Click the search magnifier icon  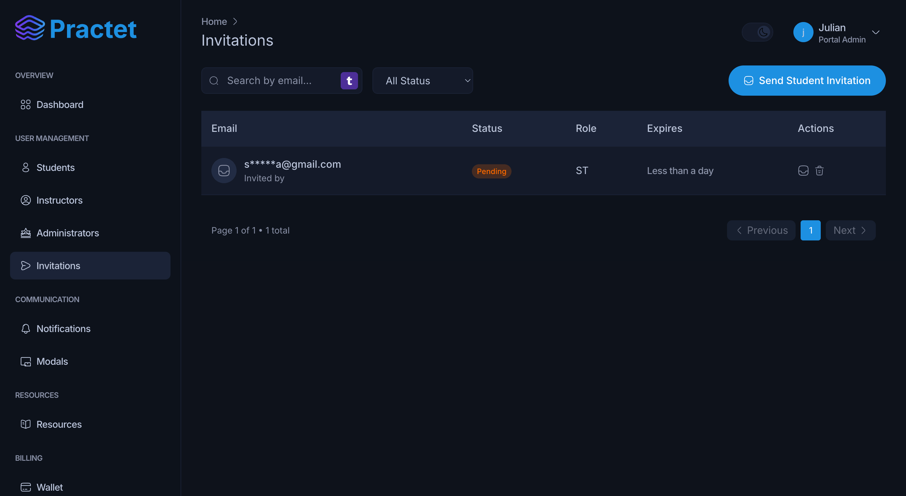tap(214, 81)
